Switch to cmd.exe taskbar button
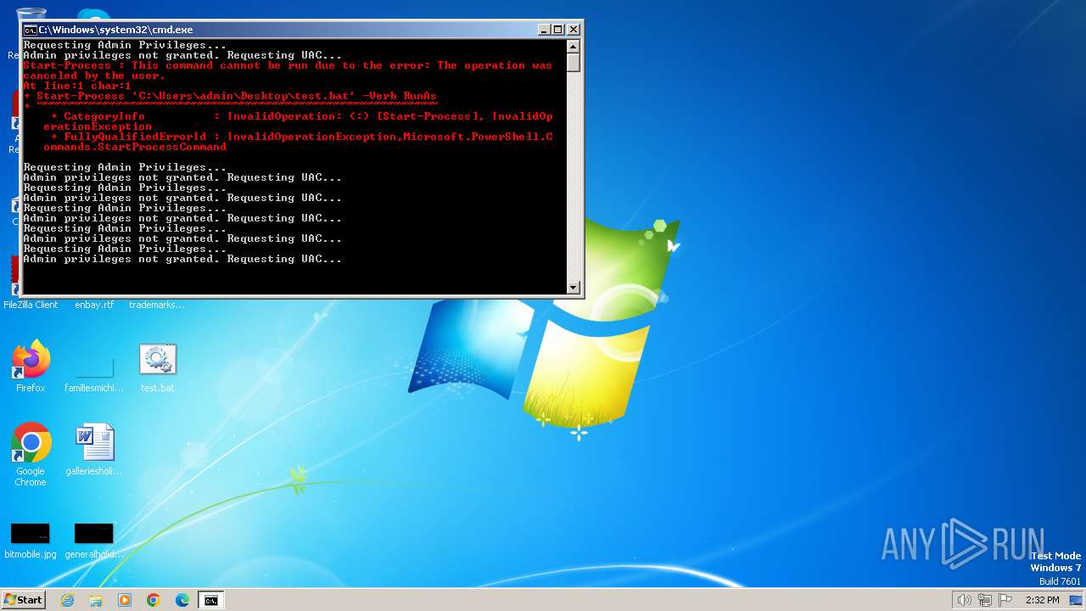Image resolution: width=1086 pixels, height=611 pixels. click(210, 600)
